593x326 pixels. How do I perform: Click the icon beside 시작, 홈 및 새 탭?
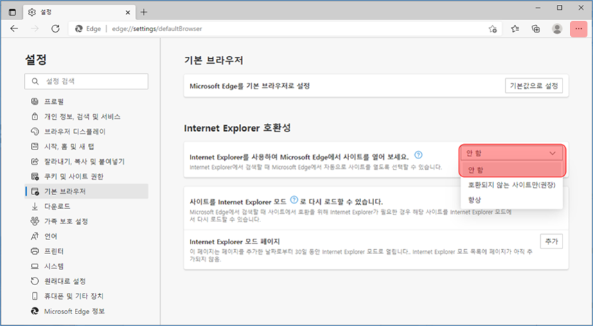click(35, 147)
